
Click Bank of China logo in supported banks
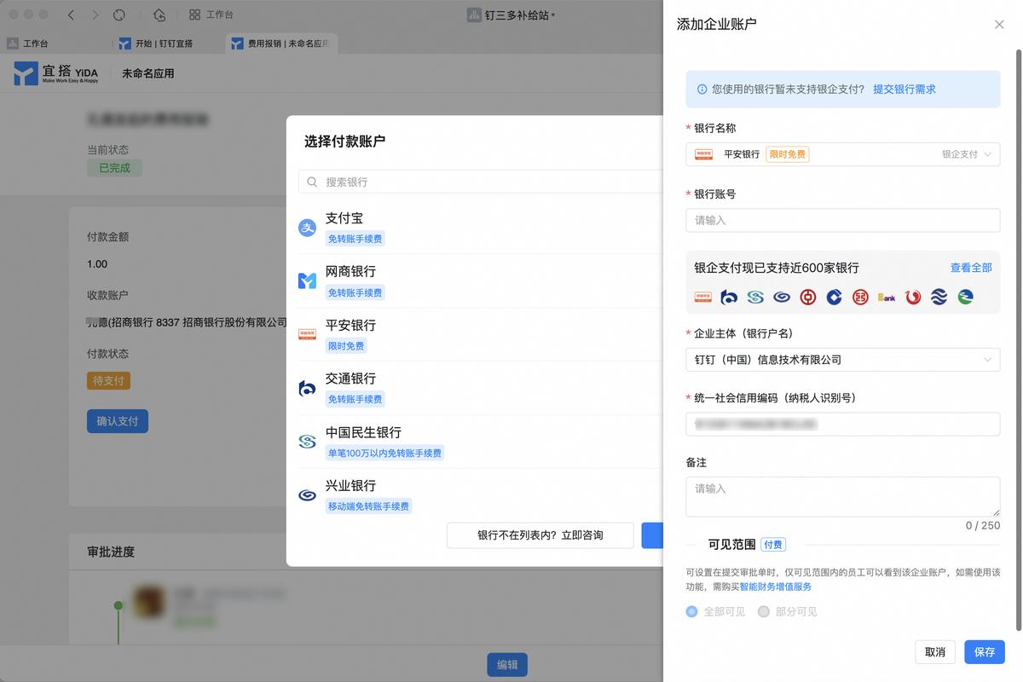[x=807, y=297]
